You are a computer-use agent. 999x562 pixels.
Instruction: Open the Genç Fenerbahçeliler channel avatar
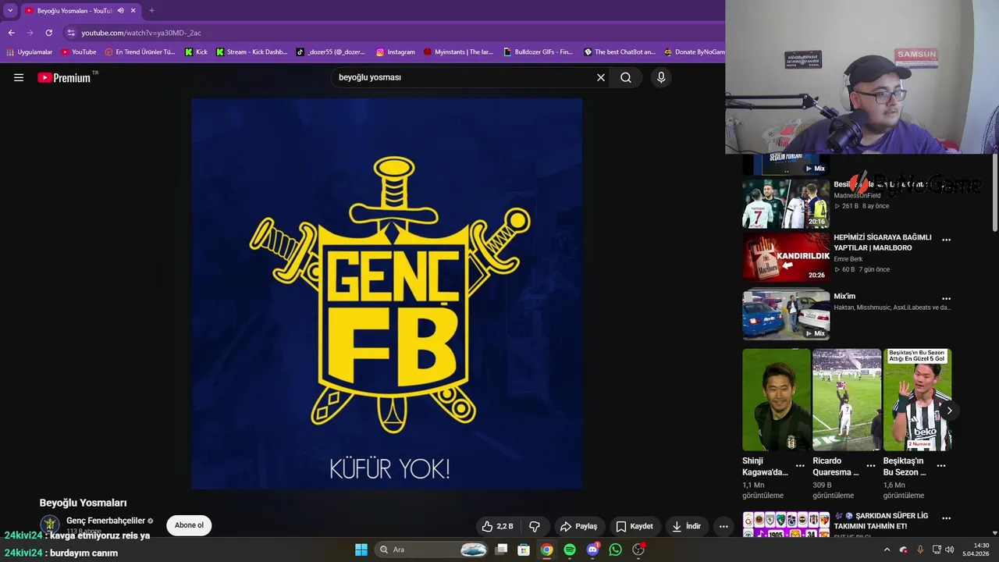click(x=50, y=525)
